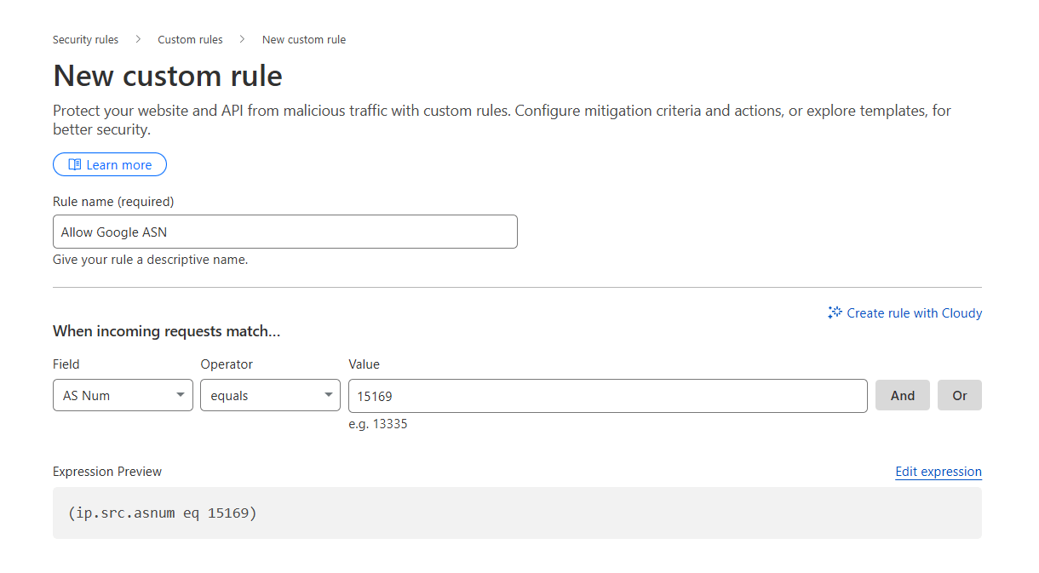Click the chevron after Security rules
Image resolution: width=1039 pixels, height=573 pixels.
(138, 39)
